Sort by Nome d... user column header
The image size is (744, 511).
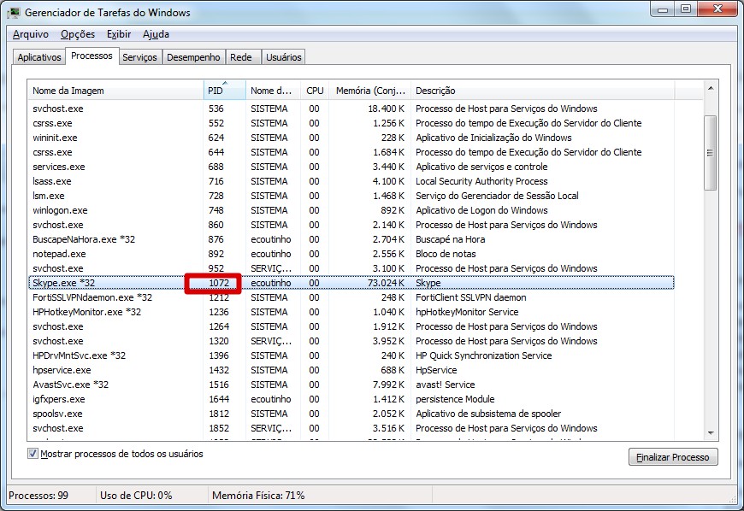(x=273, y=90)
